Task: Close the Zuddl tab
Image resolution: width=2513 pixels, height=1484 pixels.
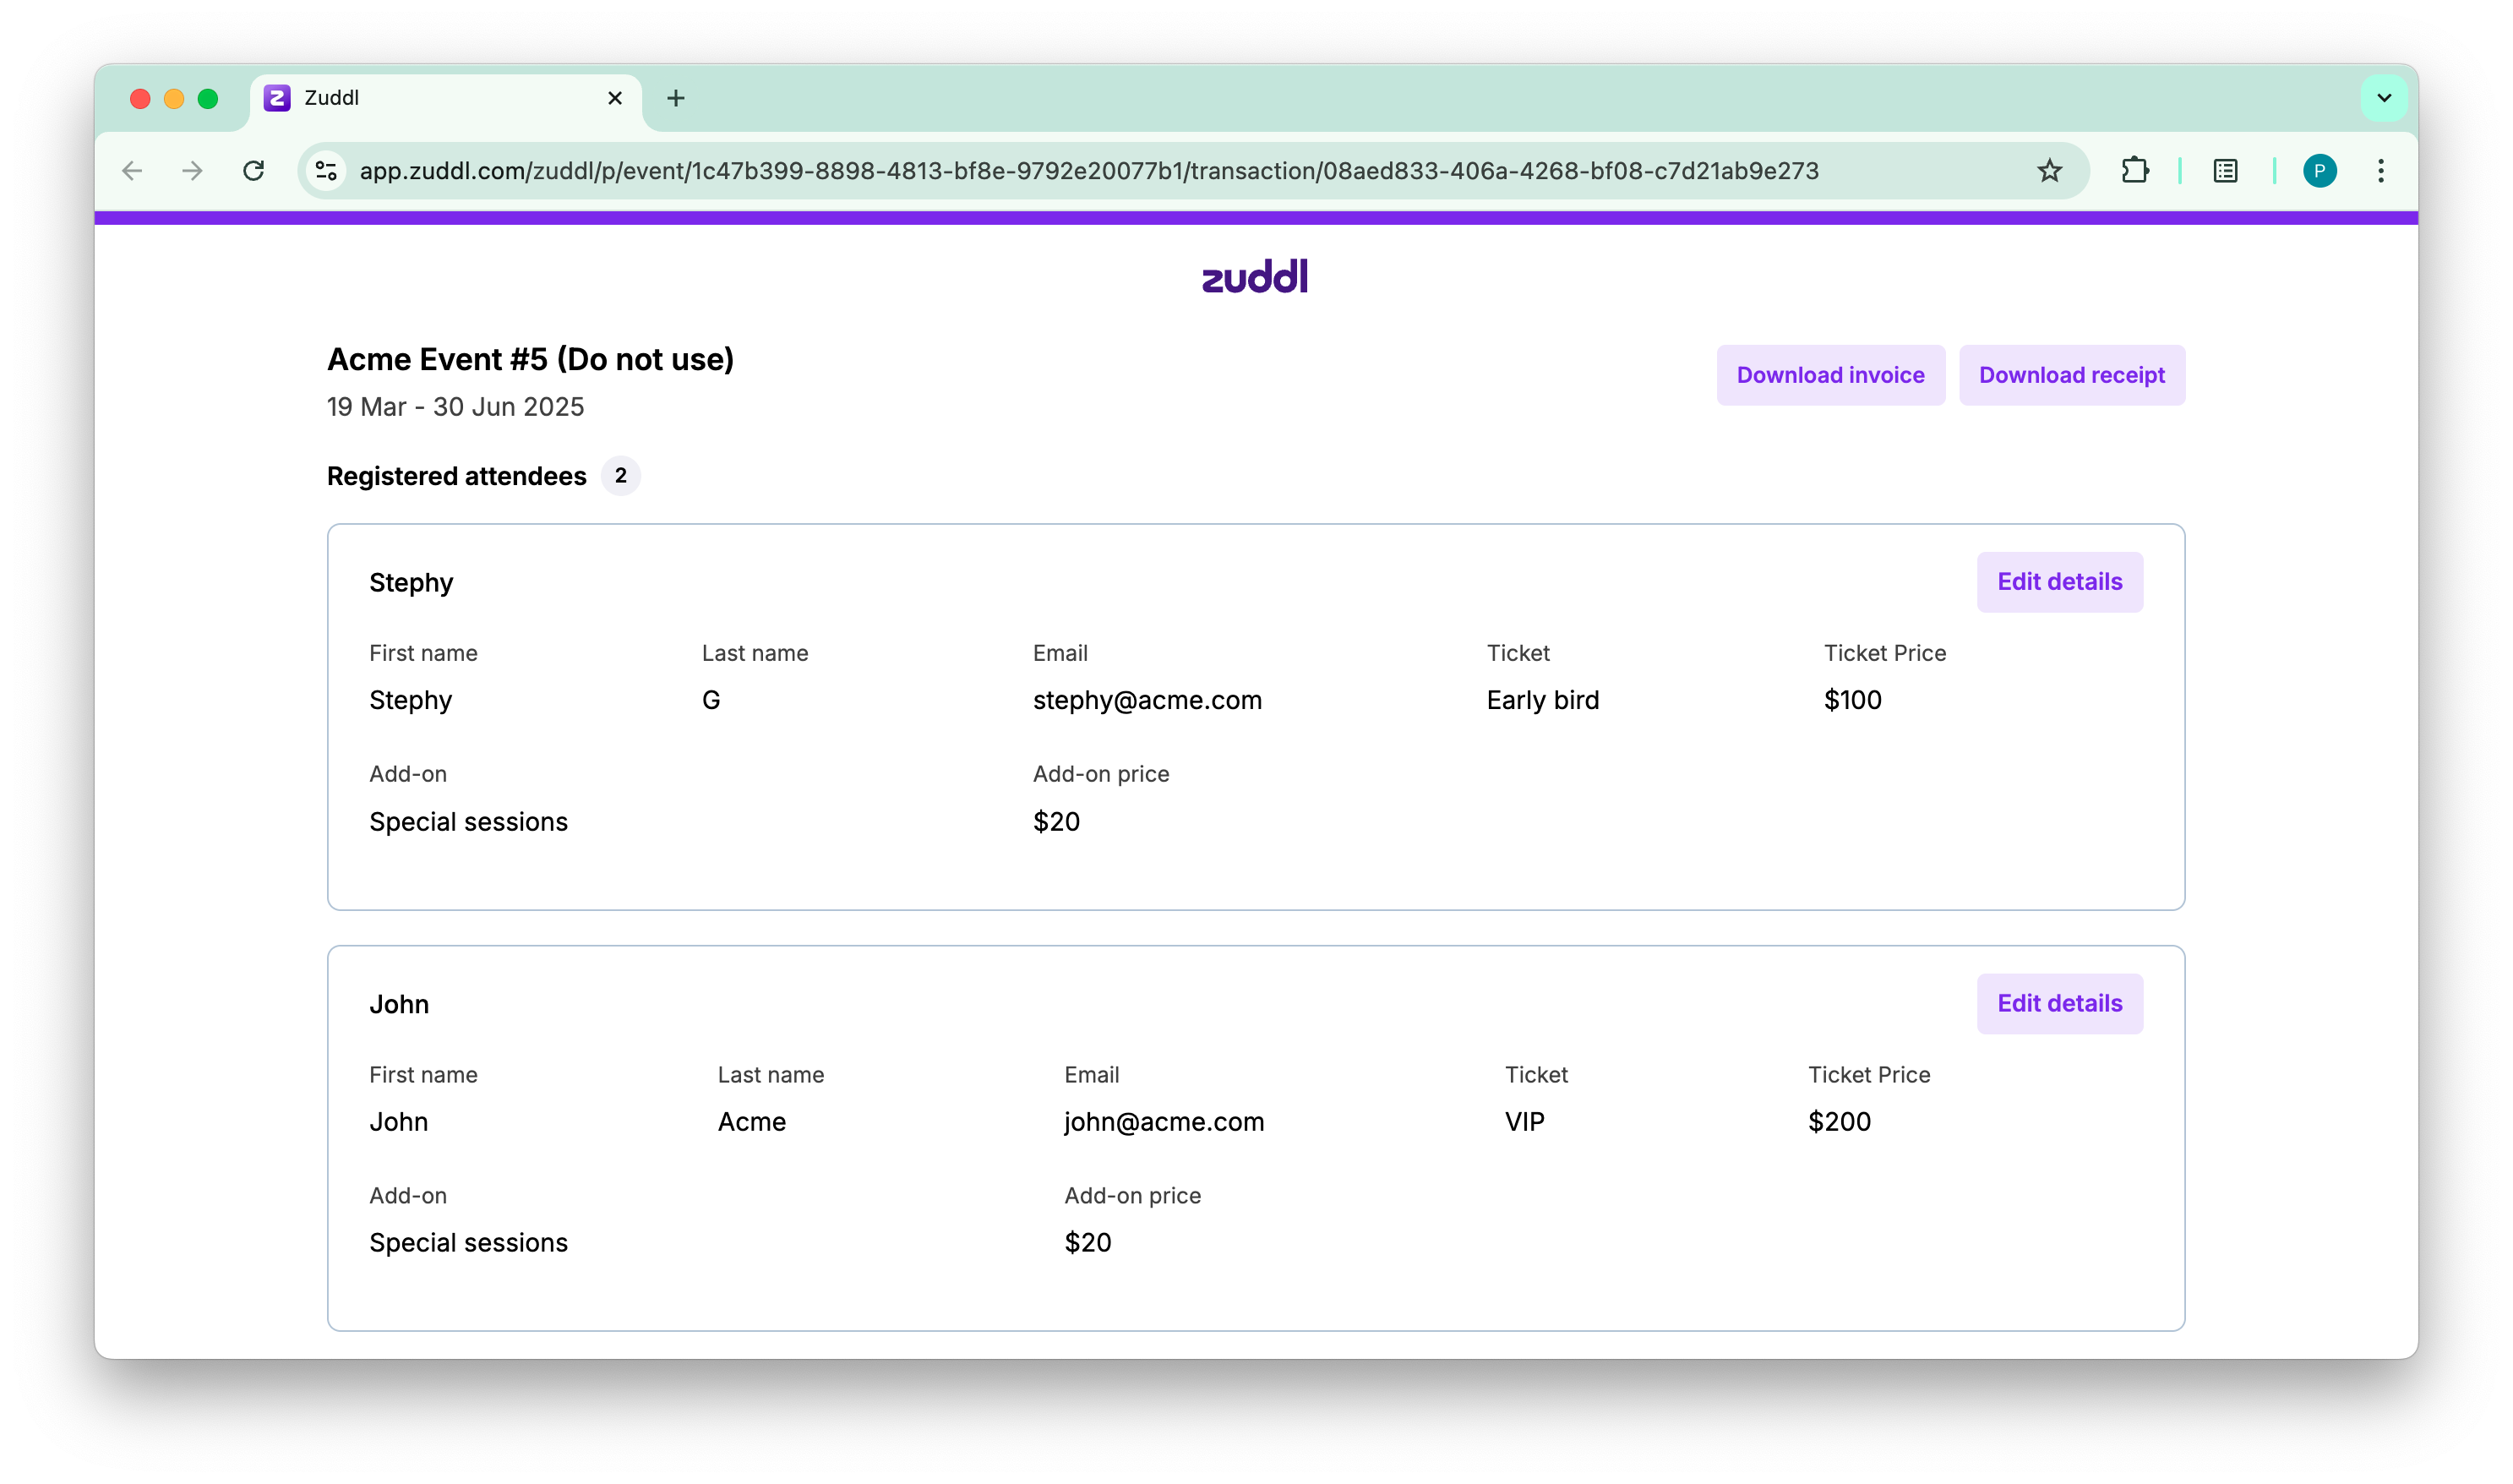Action: [615, 98]
